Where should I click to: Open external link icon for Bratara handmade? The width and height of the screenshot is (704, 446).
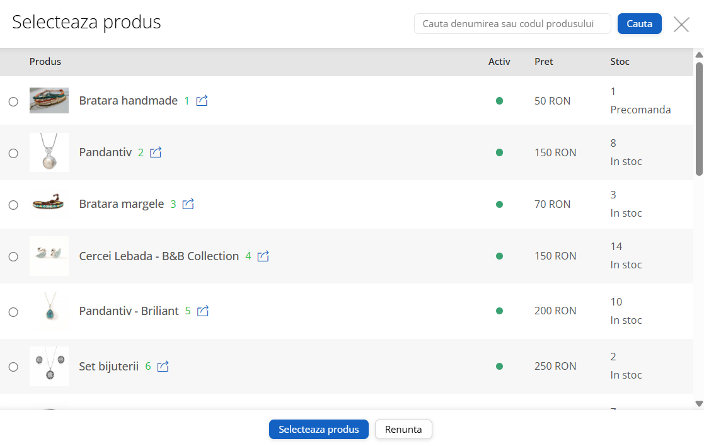(x=202, y=101)
